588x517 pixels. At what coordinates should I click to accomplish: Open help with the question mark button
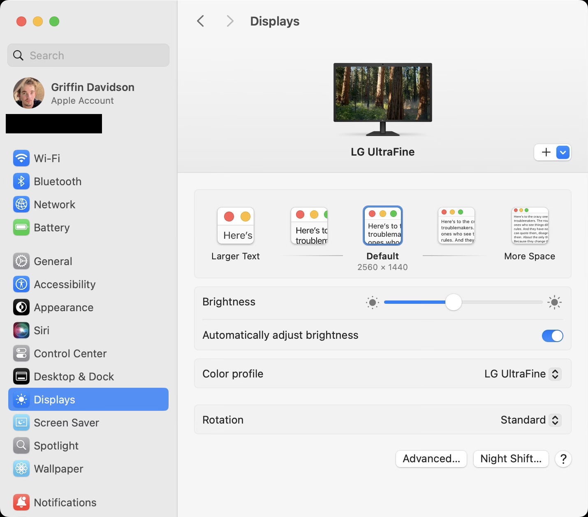pyautogui.click(x=564, y=459)
